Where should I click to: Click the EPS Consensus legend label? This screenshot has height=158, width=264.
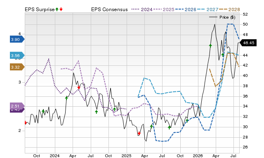(x=109, y=10)
